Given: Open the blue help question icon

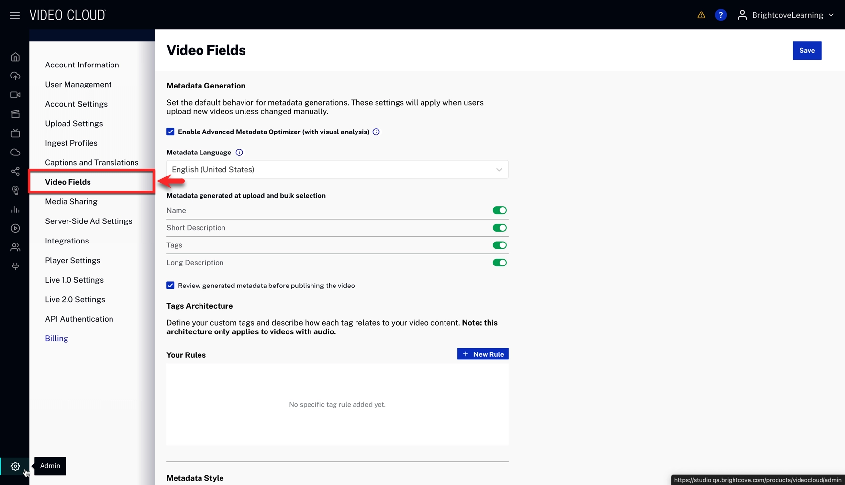Looking at the screenshot, I should [720, 15].
